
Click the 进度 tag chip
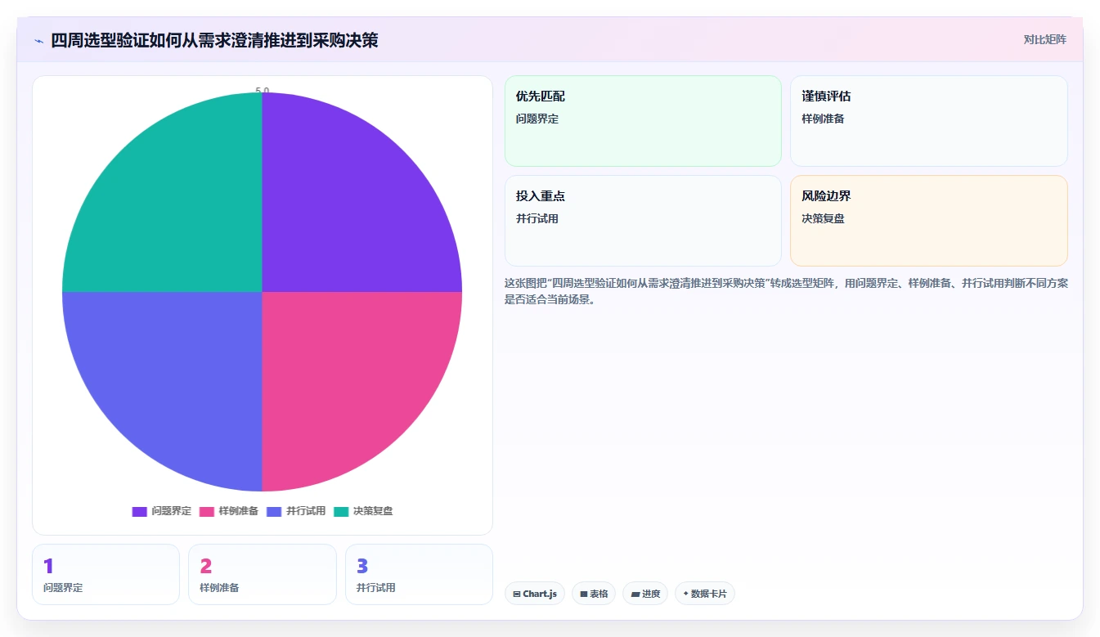click(x=645, y=594)
